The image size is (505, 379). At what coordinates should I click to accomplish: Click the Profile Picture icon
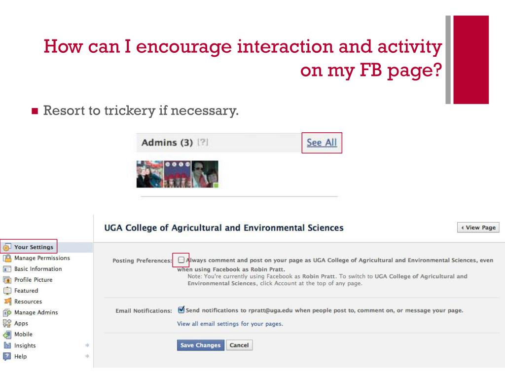7,280
